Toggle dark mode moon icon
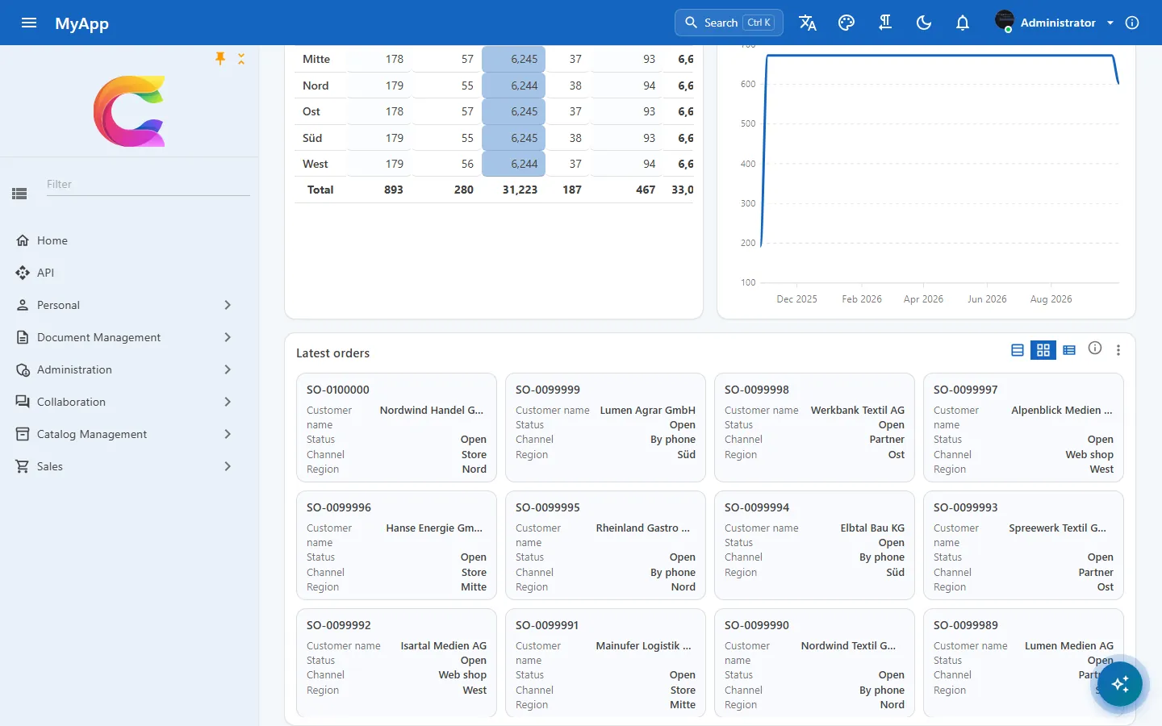 pos(924,23)
